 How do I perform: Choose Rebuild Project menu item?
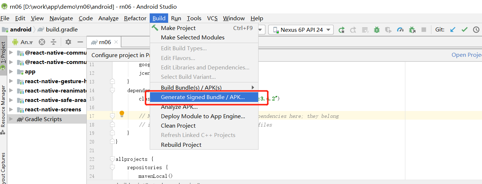pos(204,145)
